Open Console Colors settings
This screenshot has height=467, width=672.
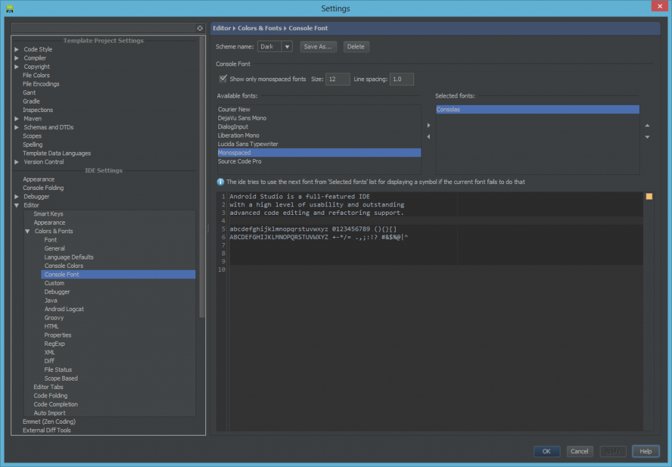click(64, 265)
